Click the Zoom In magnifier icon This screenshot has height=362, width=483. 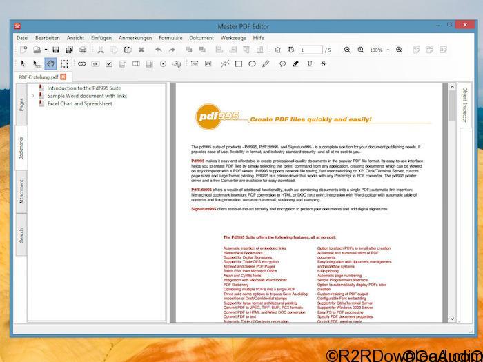[400, 50]
